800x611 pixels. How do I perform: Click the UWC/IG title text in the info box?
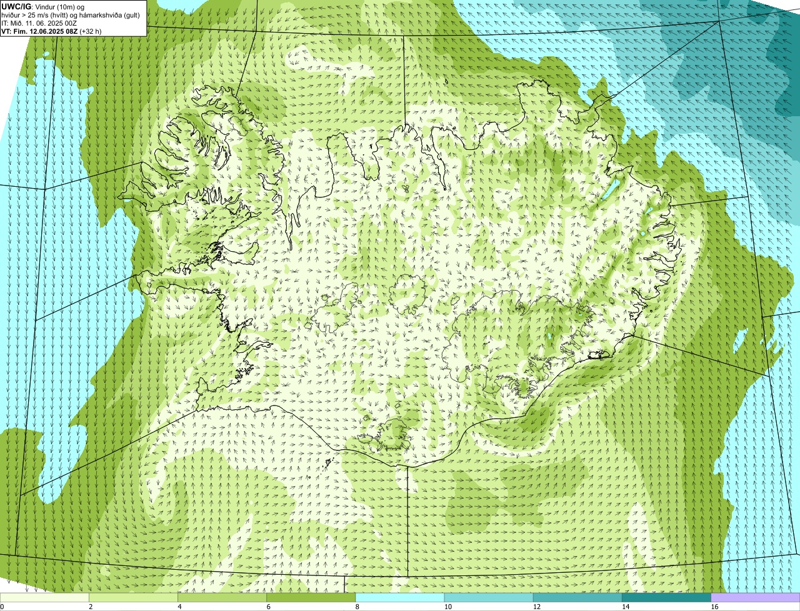click(x=16, y=6)
